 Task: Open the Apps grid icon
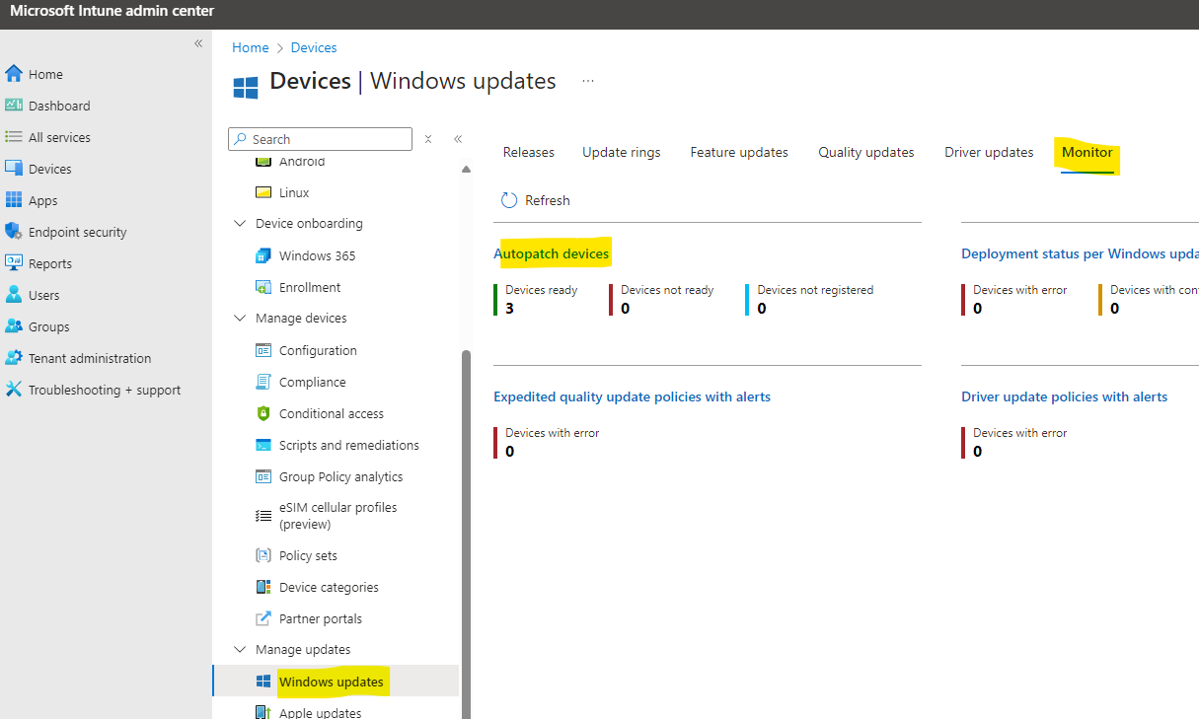(14, 200)
